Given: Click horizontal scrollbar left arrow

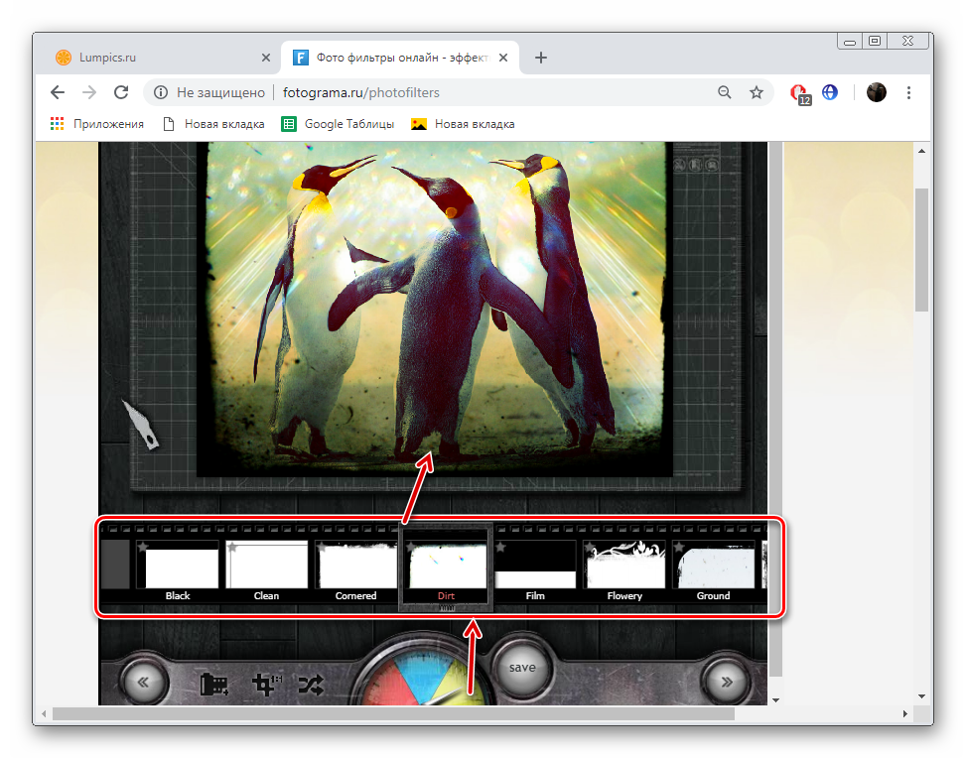Looking at the screenshot, I should tap(44, 713).
